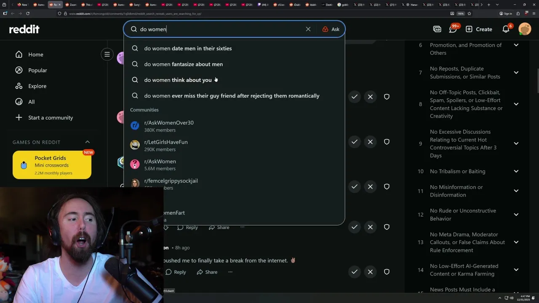
Task: Bookmark this page with the star icon
Action: [x=469, y=13]
